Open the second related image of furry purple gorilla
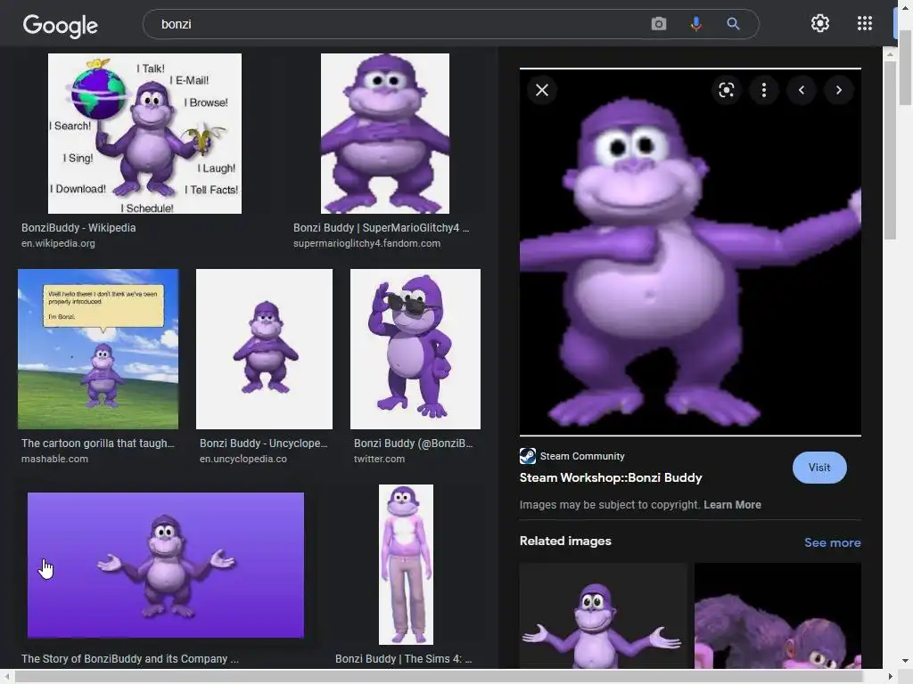Viewport: 913px width, 684px height. click(x=777, y=615)
